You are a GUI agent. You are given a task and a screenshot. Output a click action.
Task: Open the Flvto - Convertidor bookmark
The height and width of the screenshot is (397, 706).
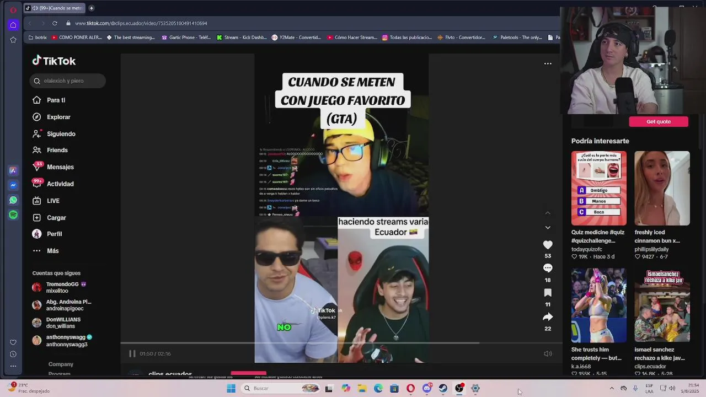(x=461, y=37)
